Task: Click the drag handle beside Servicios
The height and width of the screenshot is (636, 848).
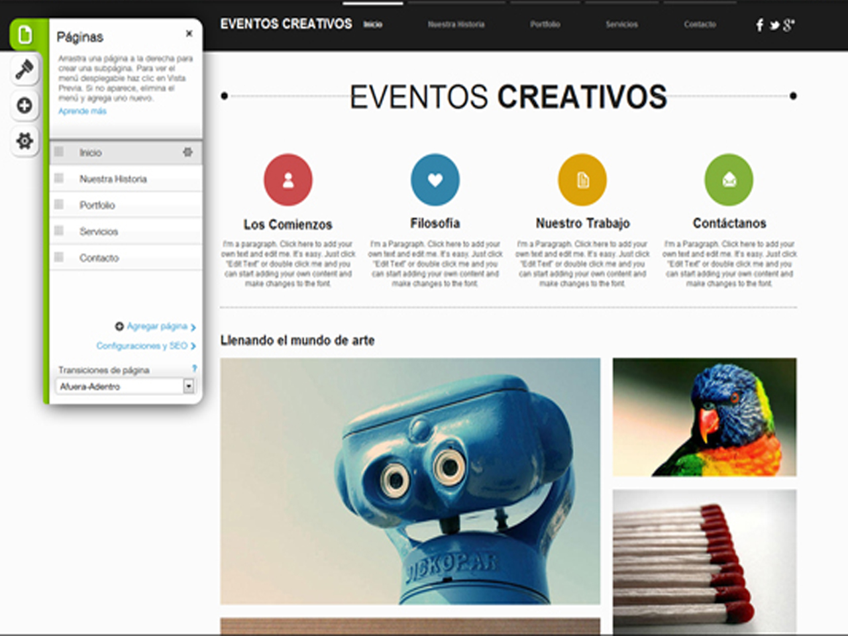Action: pyautogui.click(x=59, y=231)
